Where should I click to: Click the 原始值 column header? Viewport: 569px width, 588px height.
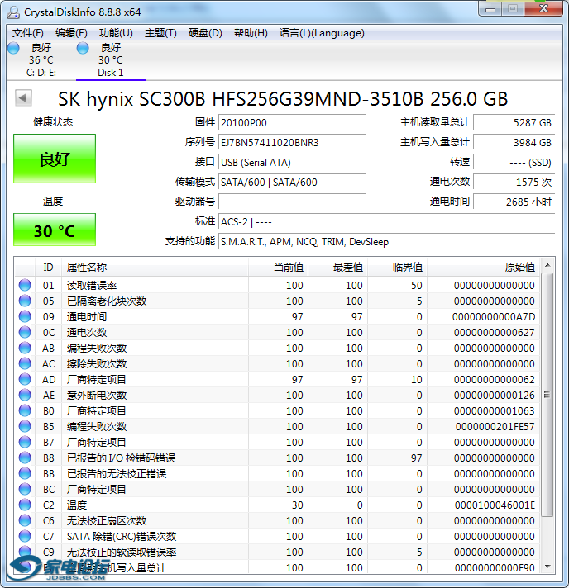(x=483, y=268)
